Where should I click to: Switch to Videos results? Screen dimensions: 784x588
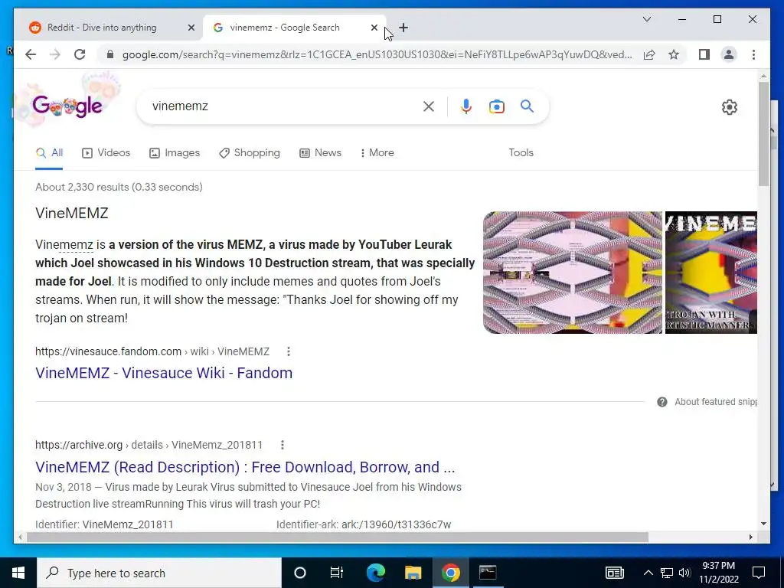[106, 153]
